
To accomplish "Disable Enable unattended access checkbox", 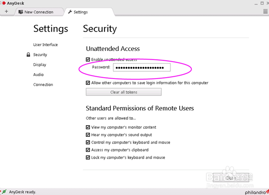I will [x=88, y=60].
